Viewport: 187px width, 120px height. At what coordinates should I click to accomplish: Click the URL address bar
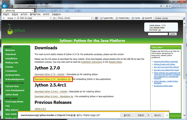pyautogui.click(x=86, y=6)
